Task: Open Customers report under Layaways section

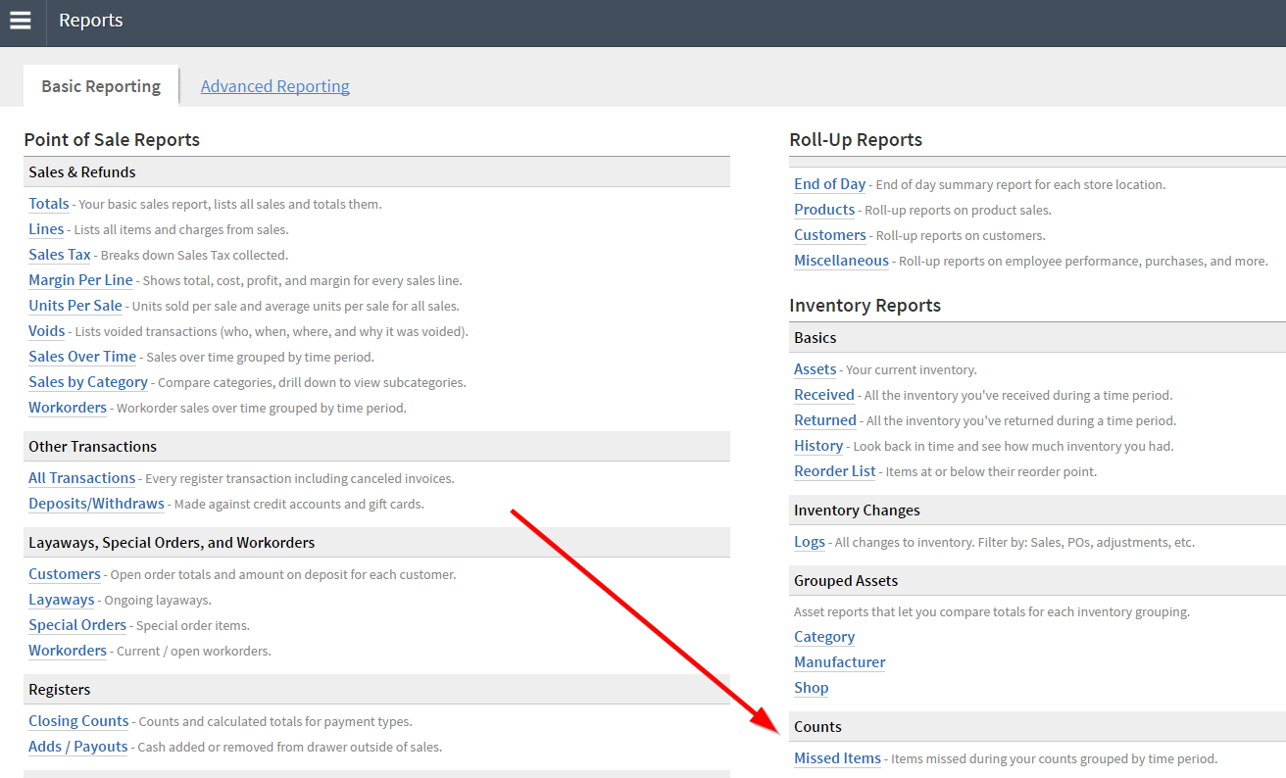Action: (65, 574)
